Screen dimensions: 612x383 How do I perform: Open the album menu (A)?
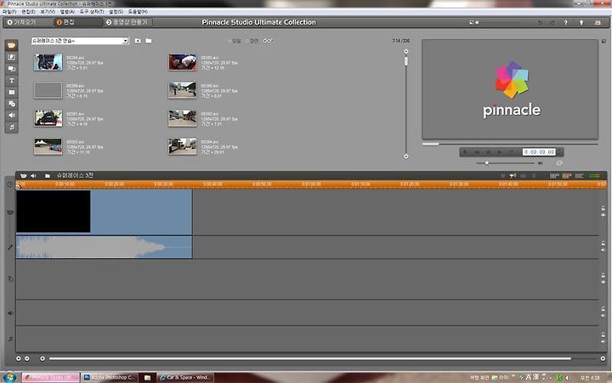67,12
